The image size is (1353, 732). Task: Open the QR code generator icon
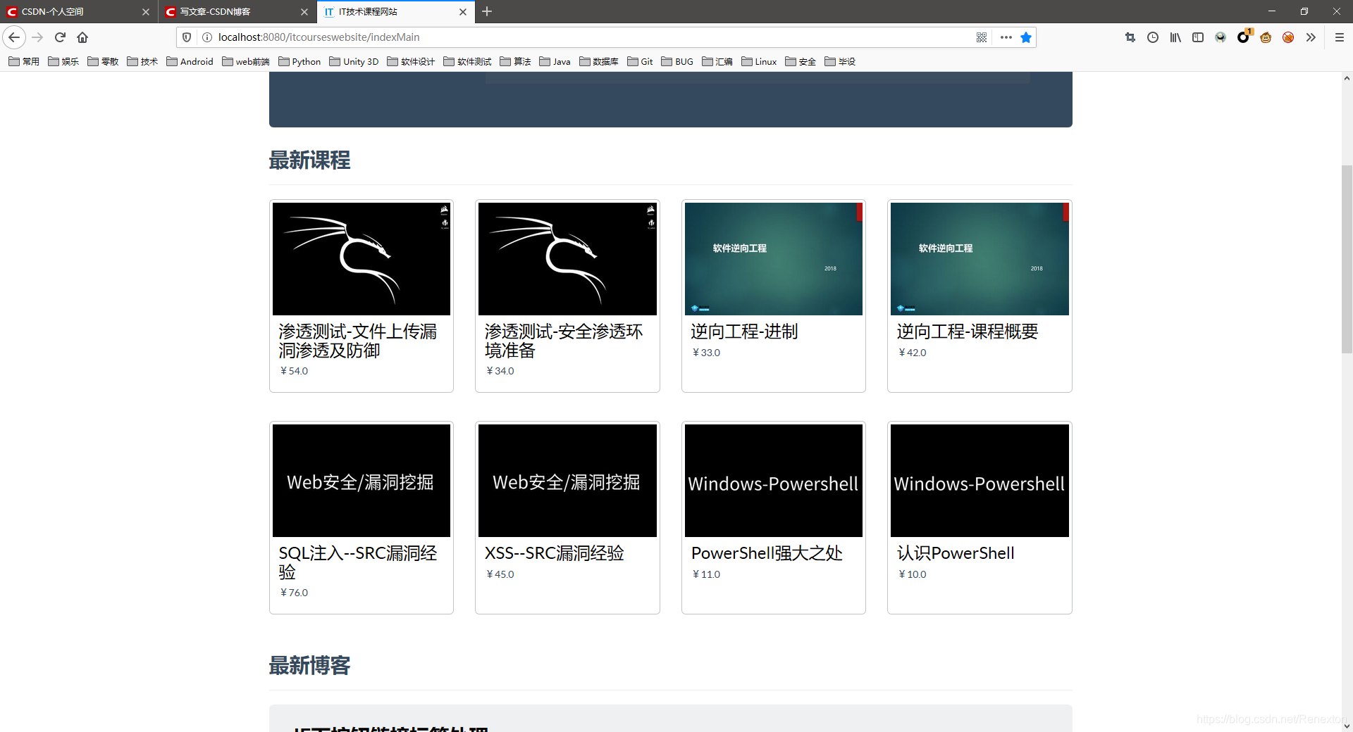(x=982, y=37)
